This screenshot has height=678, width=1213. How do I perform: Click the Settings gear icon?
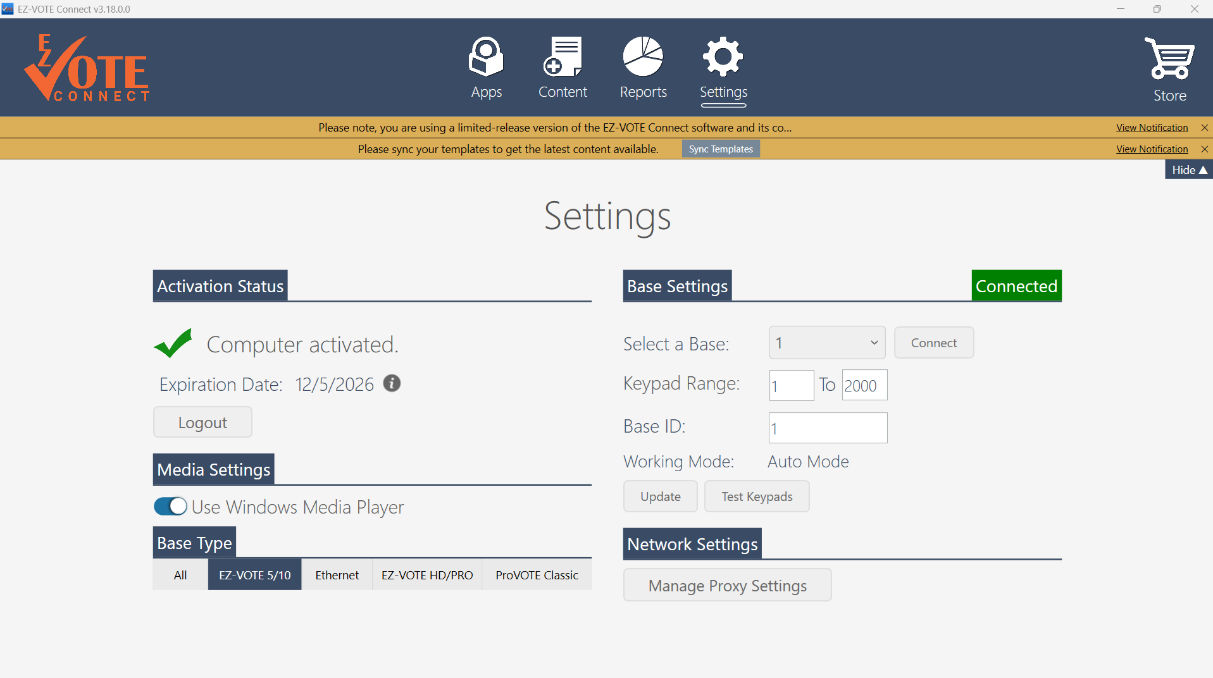tap(723, 57)
